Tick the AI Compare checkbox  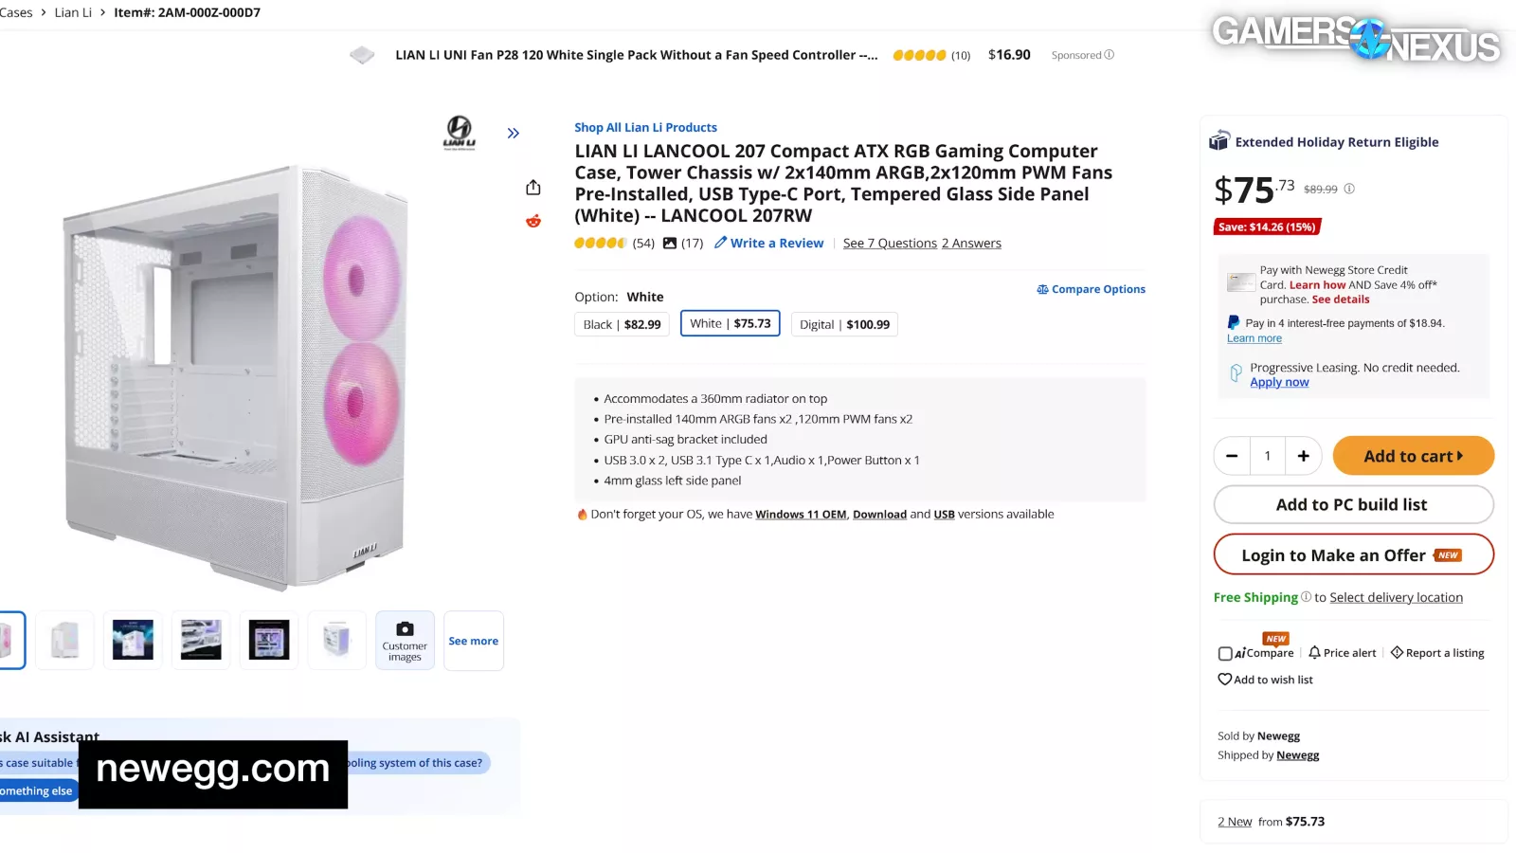[x=1225, y=653]
